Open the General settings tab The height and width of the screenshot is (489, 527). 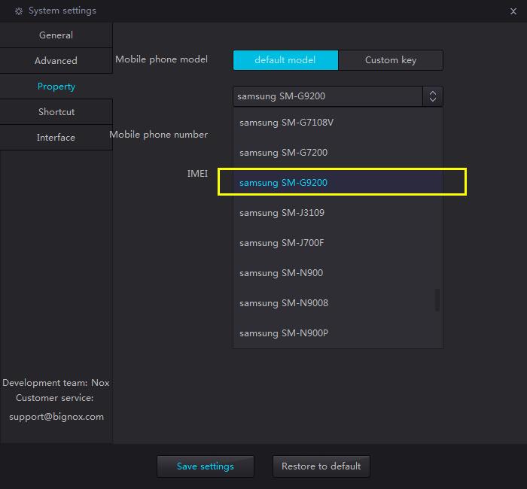(56, 35)
